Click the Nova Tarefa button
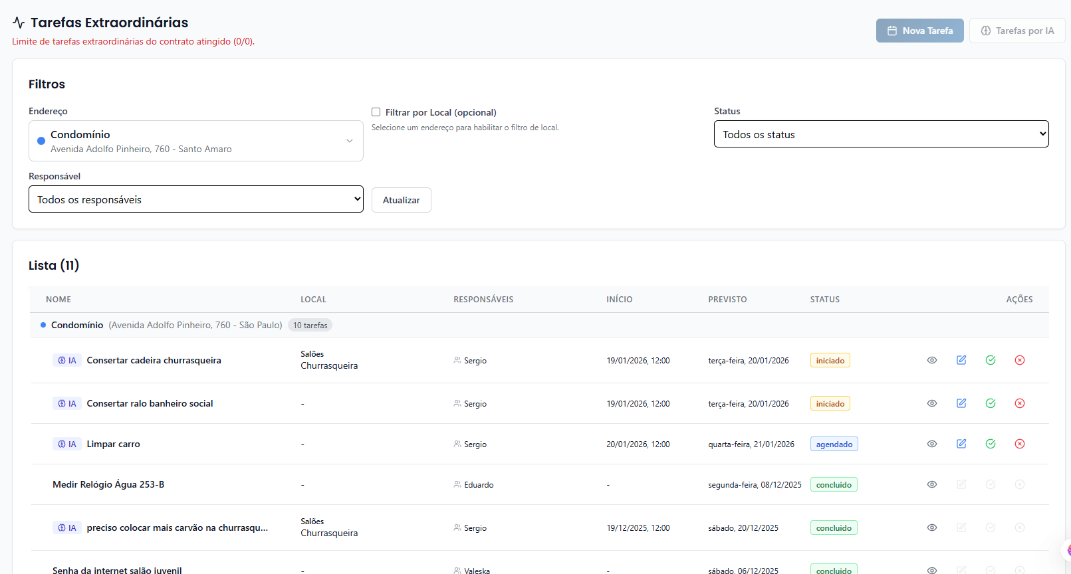 coord(919,31)
